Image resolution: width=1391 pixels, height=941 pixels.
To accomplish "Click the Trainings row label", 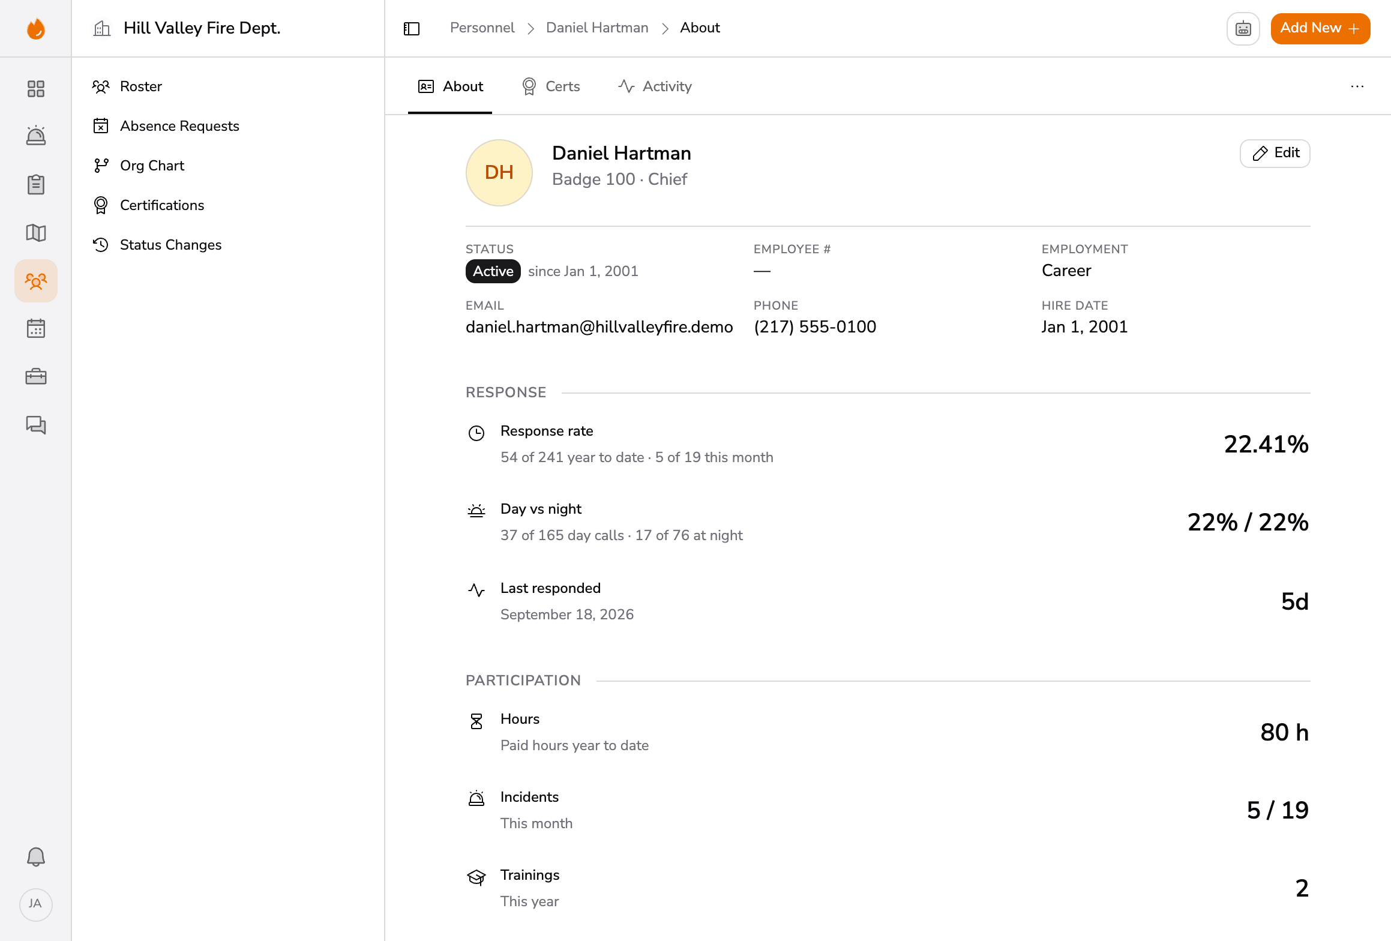I will pyautogui.click(x=530, y=875).
